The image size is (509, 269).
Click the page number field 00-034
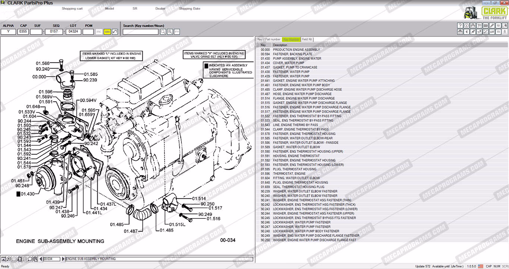51,259
